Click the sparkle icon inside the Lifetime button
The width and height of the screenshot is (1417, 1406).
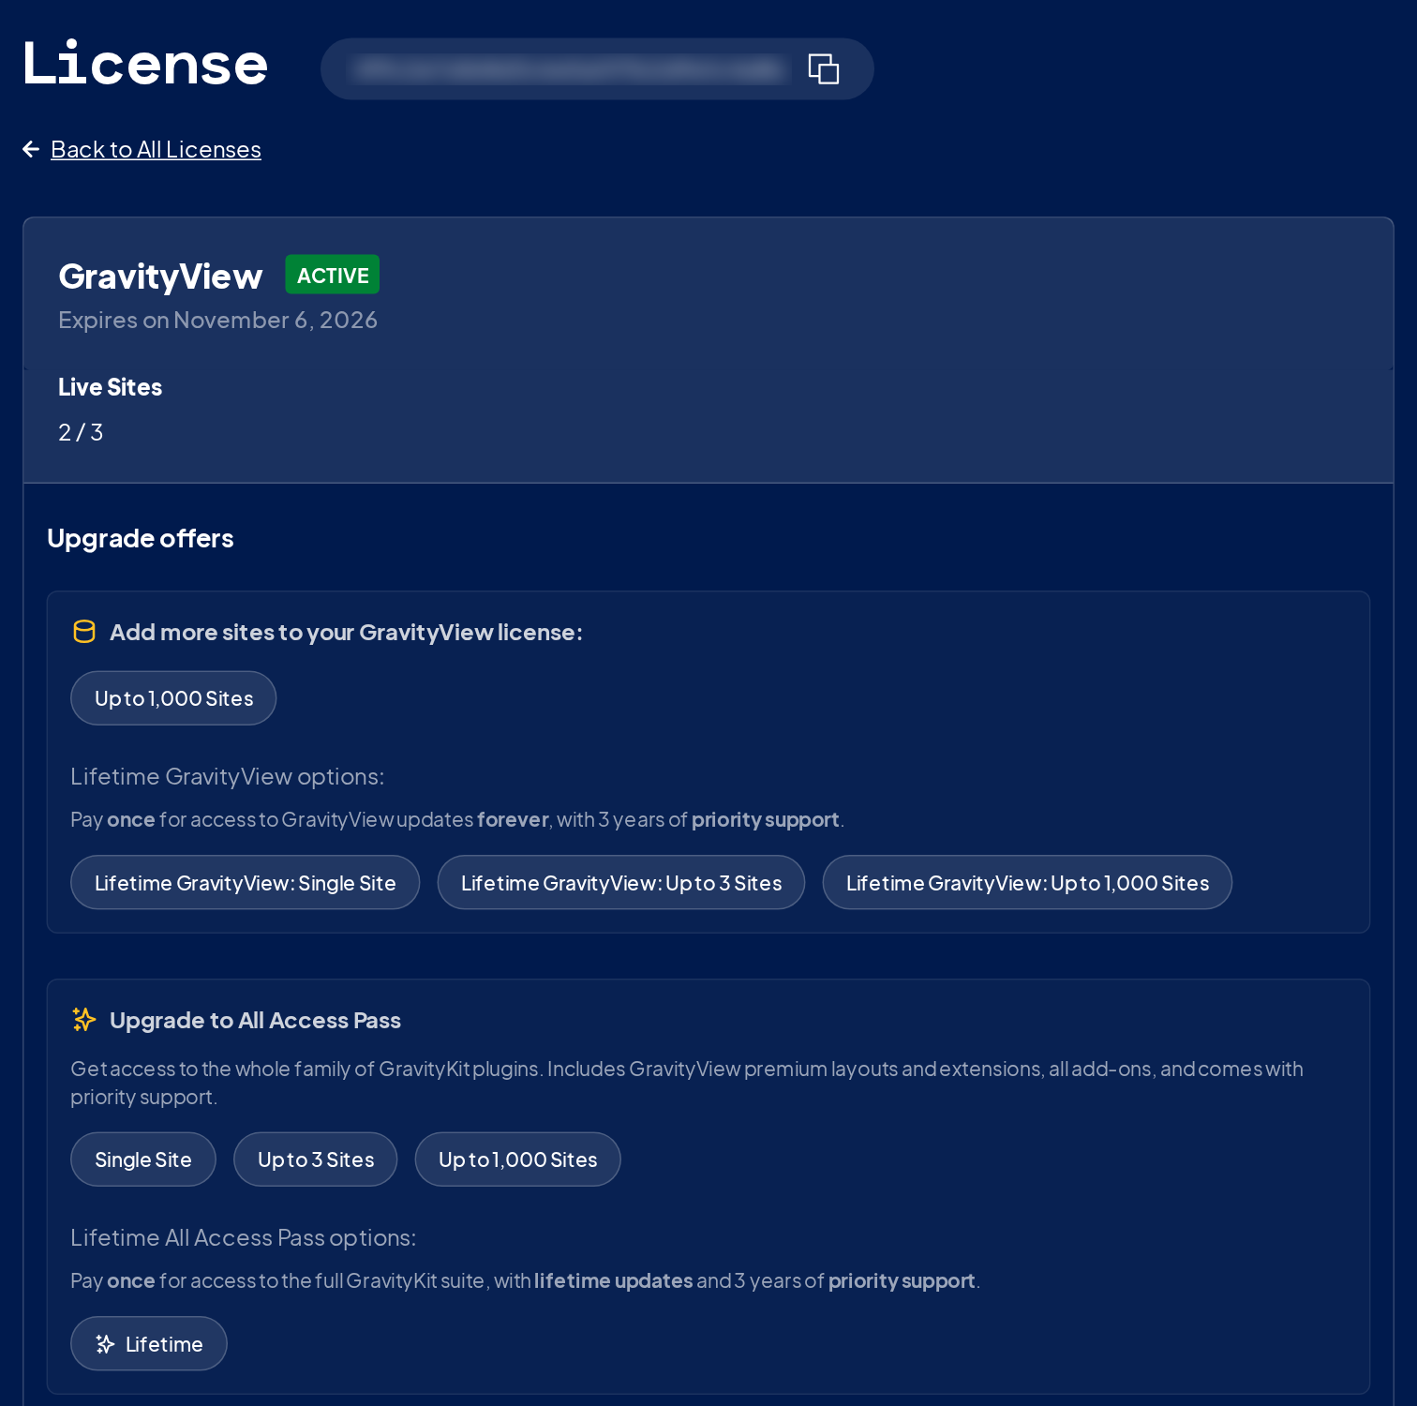106,1344
